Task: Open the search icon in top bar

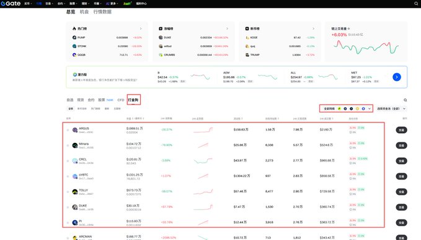Action: coord(416,4)
